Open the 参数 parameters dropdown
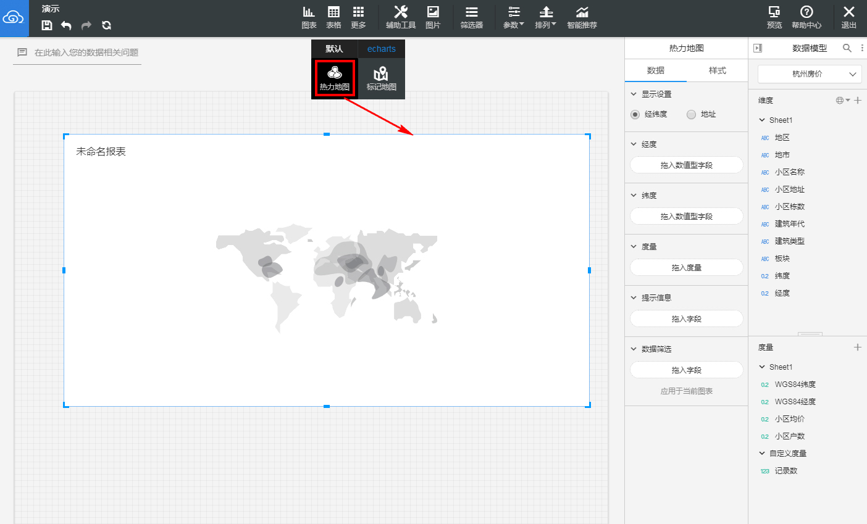The image size is (867, 524). 514,17
